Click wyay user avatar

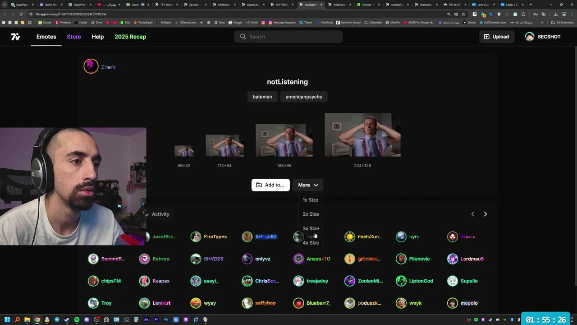coord(196,303)
